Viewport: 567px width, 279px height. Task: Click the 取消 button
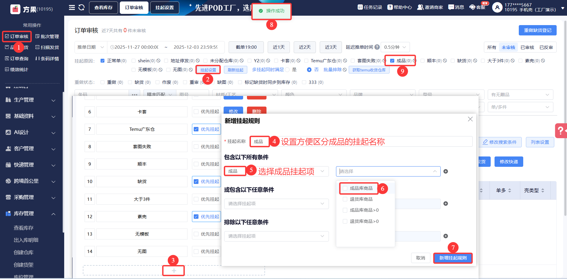tap(420, 258)
